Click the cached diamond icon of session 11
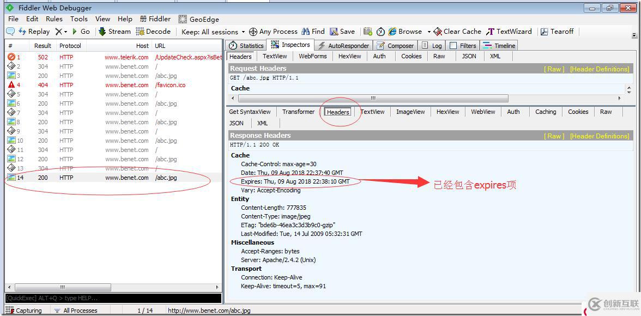 (x=11, y=150)
